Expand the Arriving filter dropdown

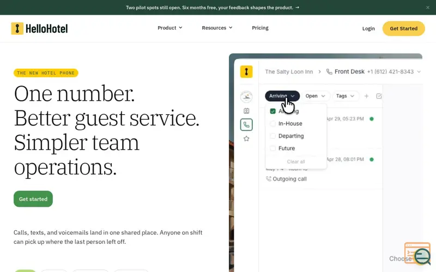click(x=282, y=96)
